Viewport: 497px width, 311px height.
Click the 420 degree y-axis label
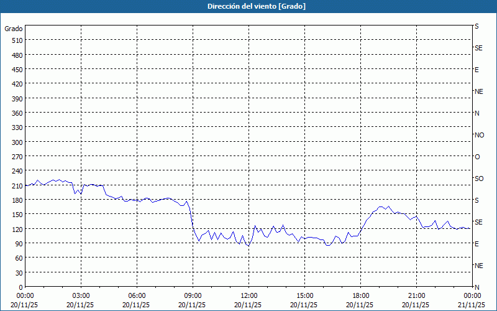click(17, 83)
